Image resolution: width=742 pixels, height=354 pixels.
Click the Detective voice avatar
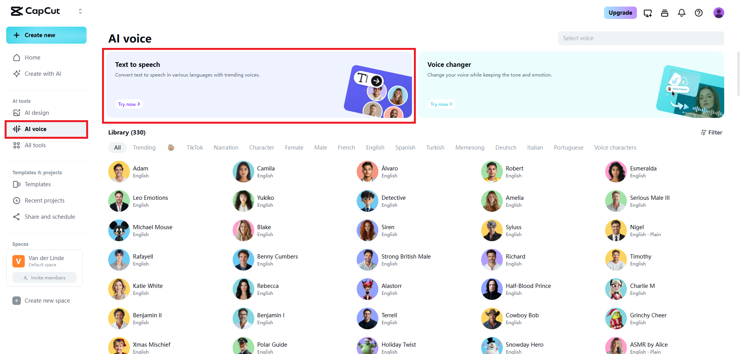[368, 201]
